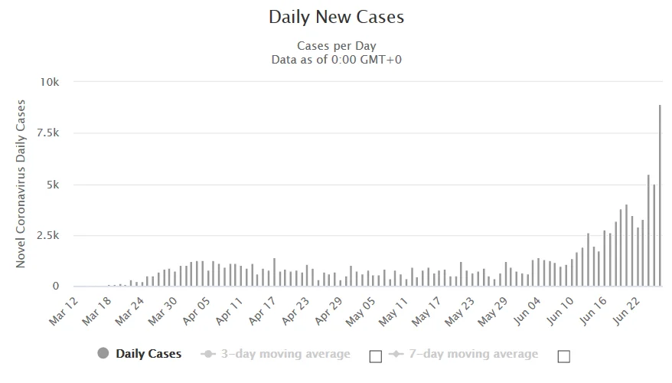The height and width of the screenshot is (383, 672).
Task: Show the 7-day moving average series
Action: (473, 354)
